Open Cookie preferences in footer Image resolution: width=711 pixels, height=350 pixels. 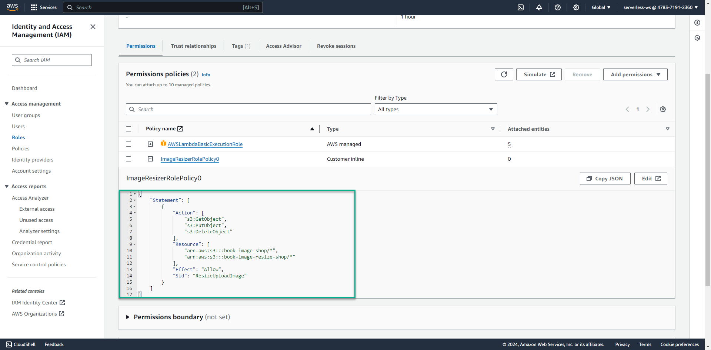tap(680, 344)
